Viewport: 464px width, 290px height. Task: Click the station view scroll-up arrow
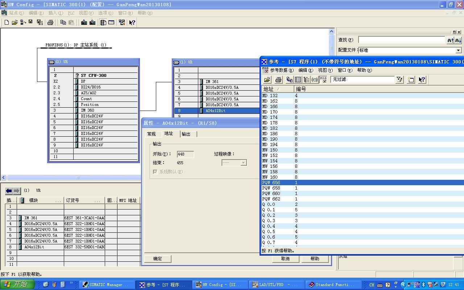point(331,32)
